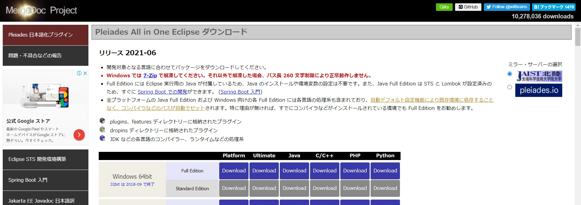Open 問題・不具合などの報告 sidebar item
The image size is (581, 205).
click(45, 56)
